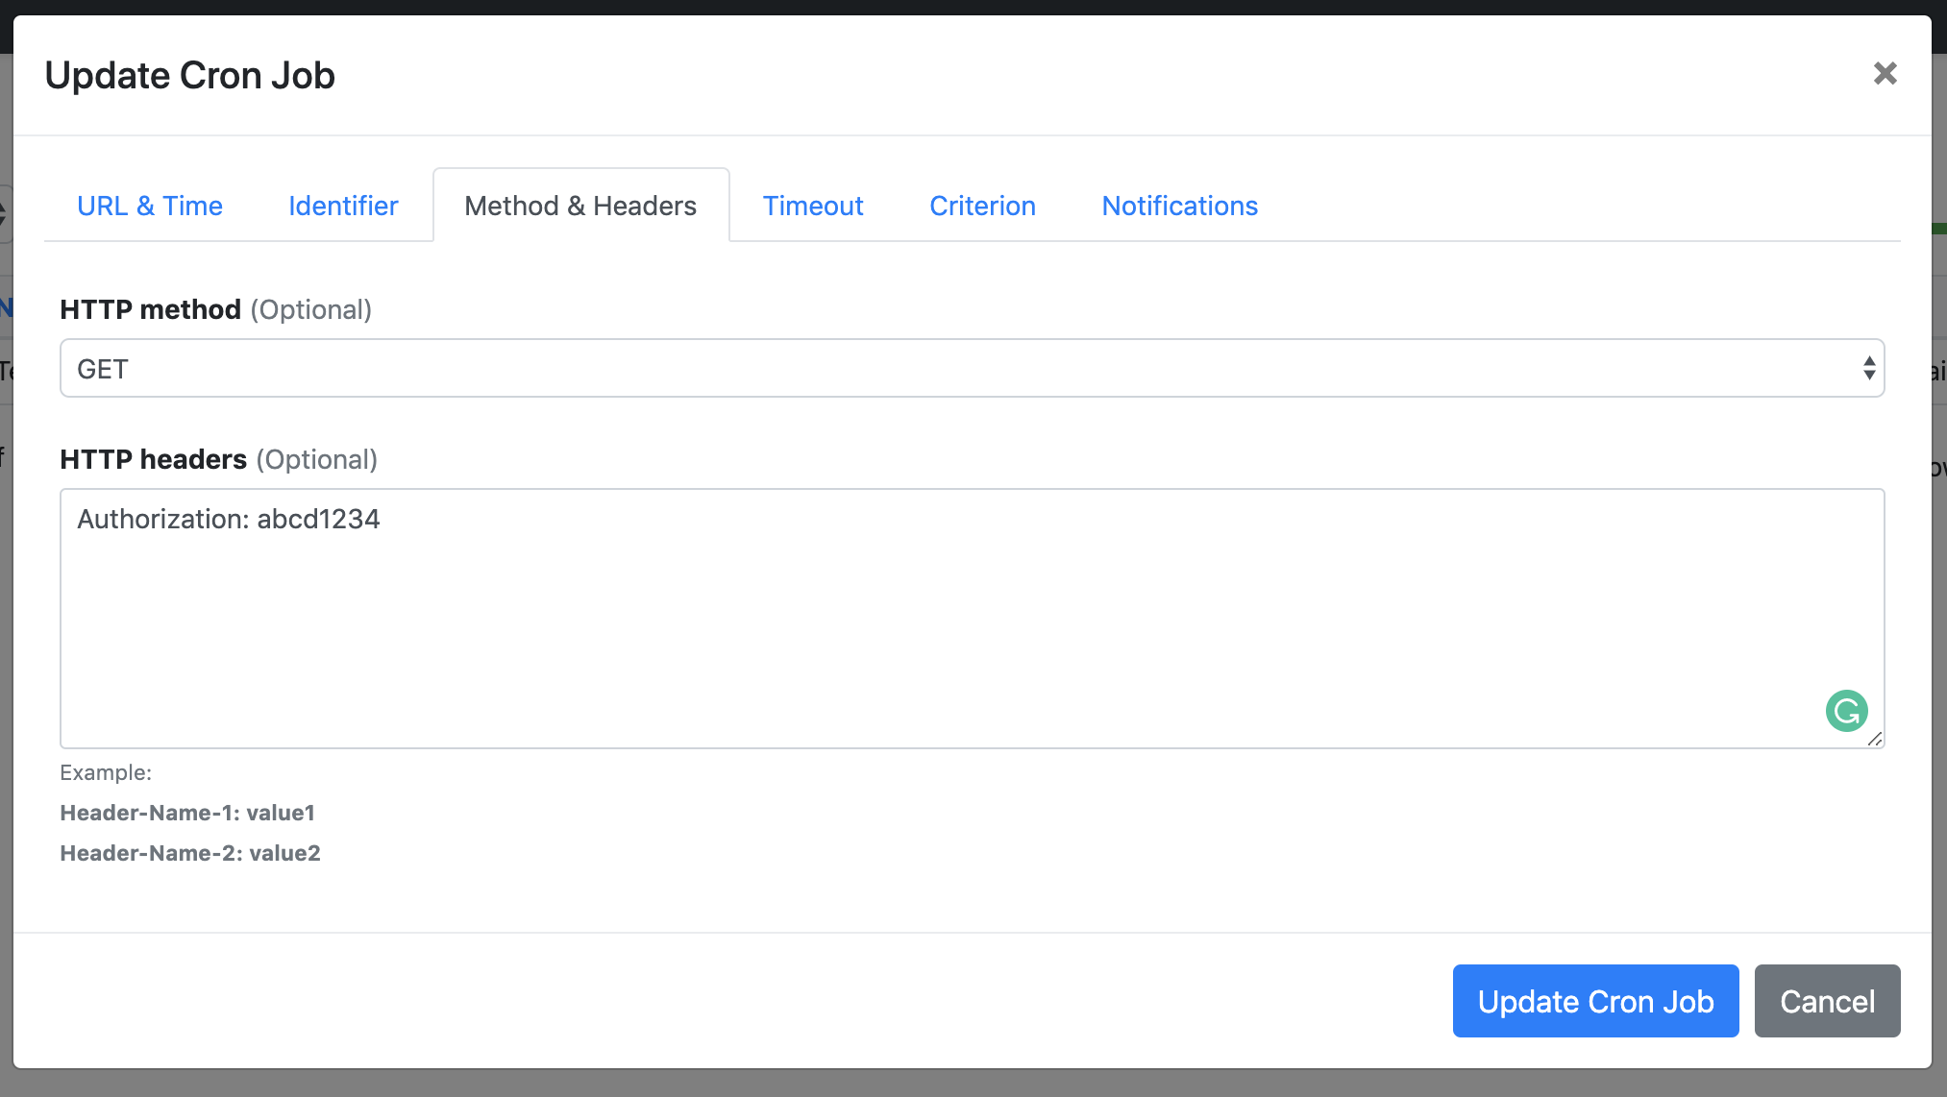Click the Criterion tab
Screen dimensions: 1947x1097
point(983,205)
